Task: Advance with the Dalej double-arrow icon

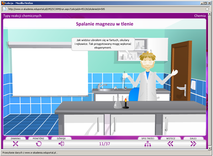Action: (193, 144)
